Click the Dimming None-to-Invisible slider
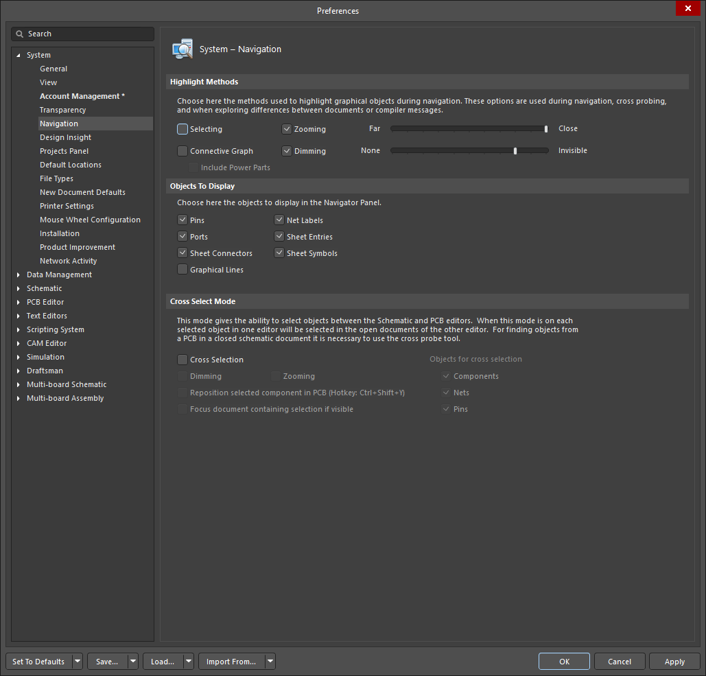706x676 pixels. (469, 151)
